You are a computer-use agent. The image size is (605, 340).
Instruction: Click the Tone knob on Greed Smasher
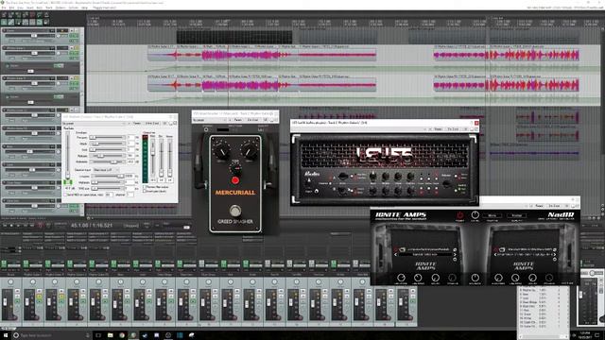[235, 168]
